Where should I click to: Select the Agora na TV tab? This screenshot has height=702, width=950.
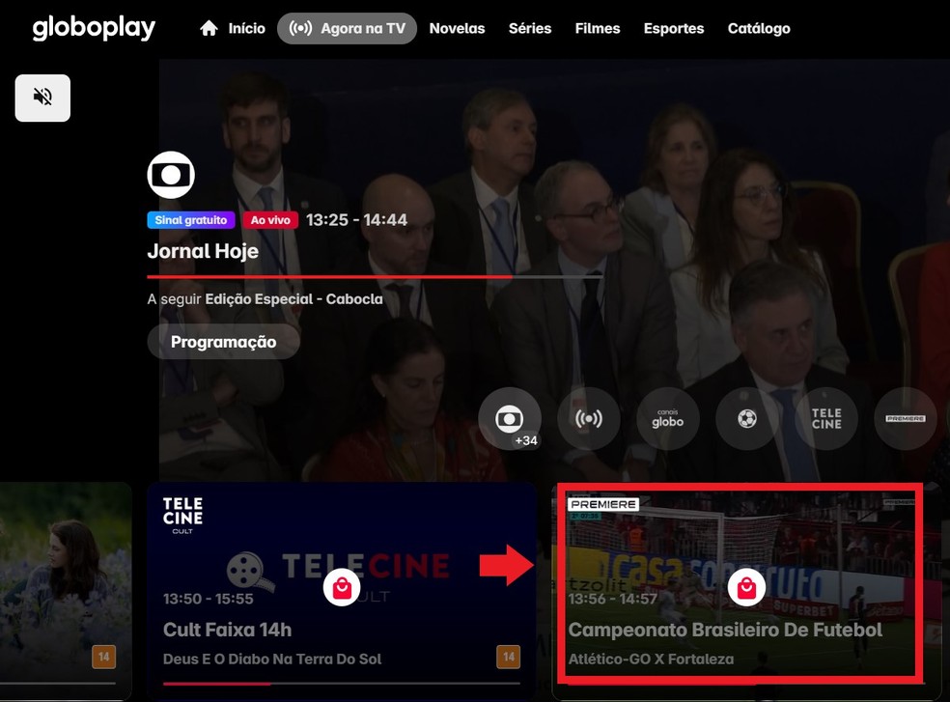tap(347, 28)
